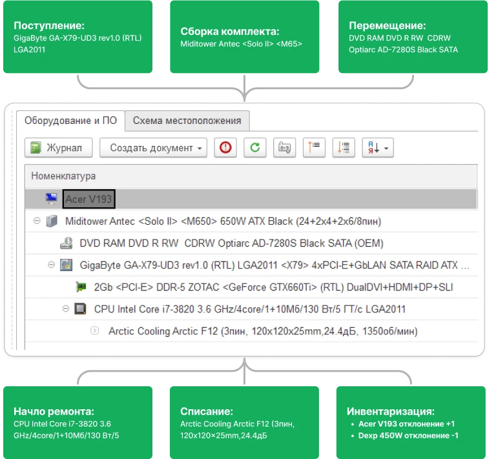Image resolution: width=489 pixels, height=459 pixels.
Task: Select the Arctic Cooling Arctic F12 row
Action: point(251,331)
